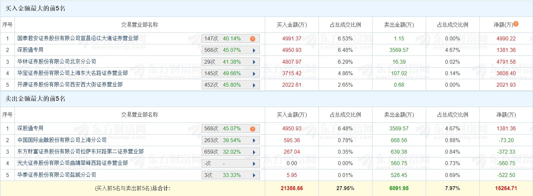Expand arrow for 中国国际金融上海分公司 263次
Screen dimensions: 533x196
click(254, 141)
